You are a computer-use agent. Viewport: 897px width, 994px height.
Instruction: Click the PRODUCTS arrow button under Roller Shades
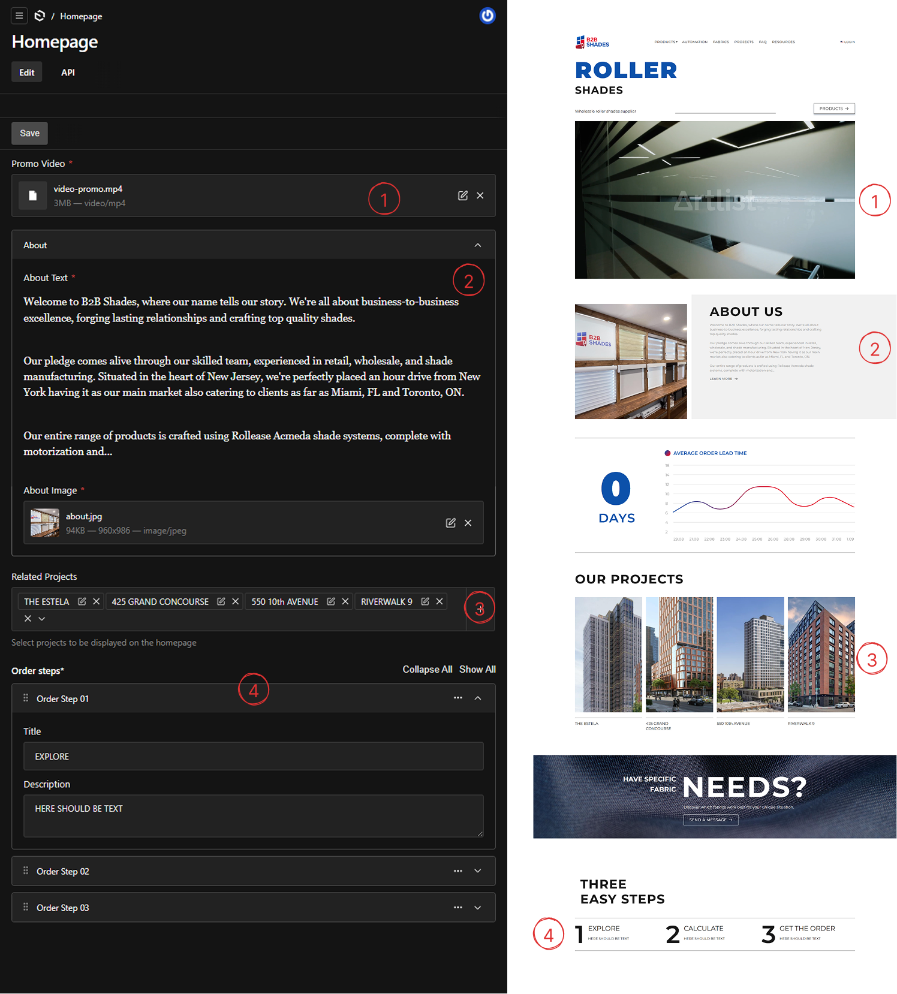[x=834, y=109]
